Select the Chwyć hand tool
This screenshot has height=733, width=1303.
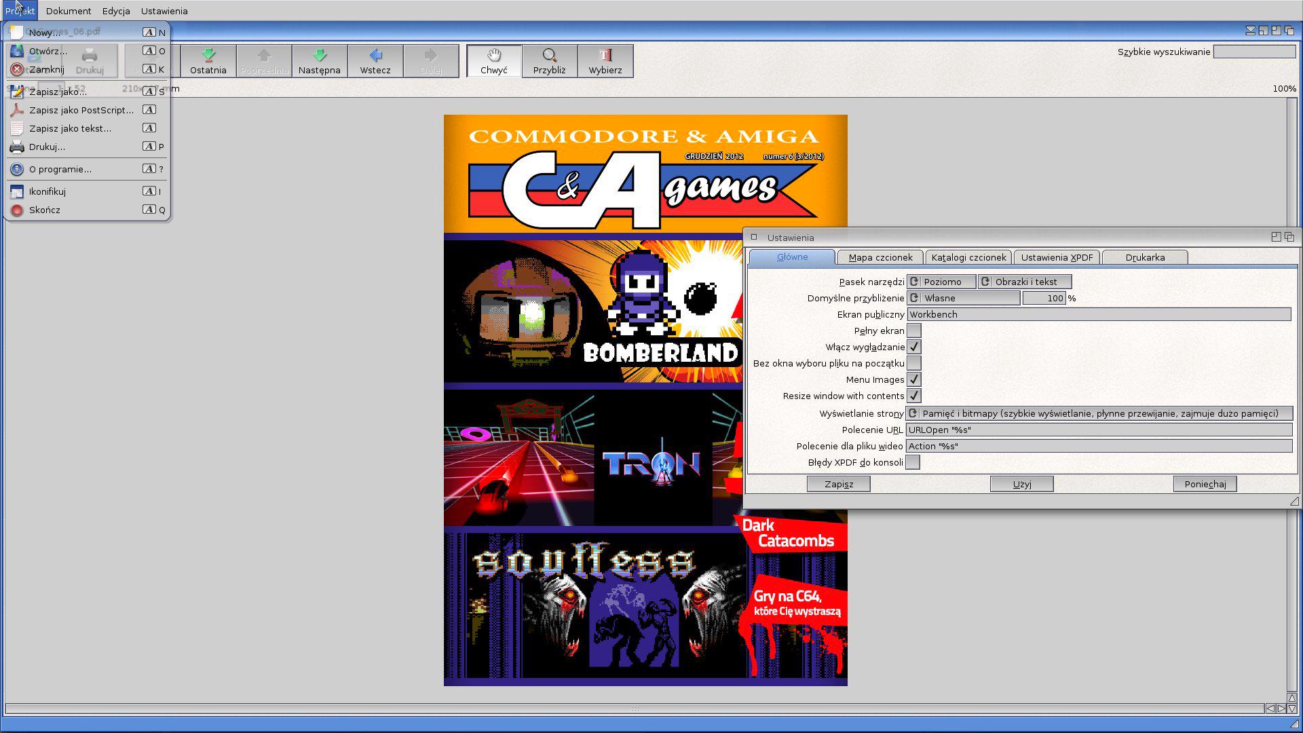click(x=494, y=61)
